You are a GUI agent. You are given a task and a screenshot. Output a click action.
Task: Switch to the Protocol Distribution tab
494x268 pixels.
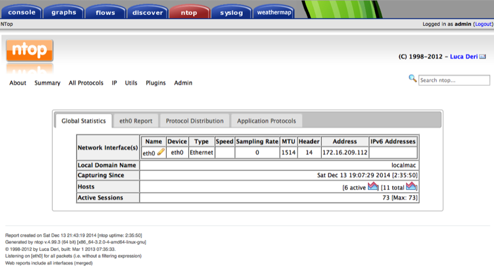pyautogui.click(x=195, y=121)
